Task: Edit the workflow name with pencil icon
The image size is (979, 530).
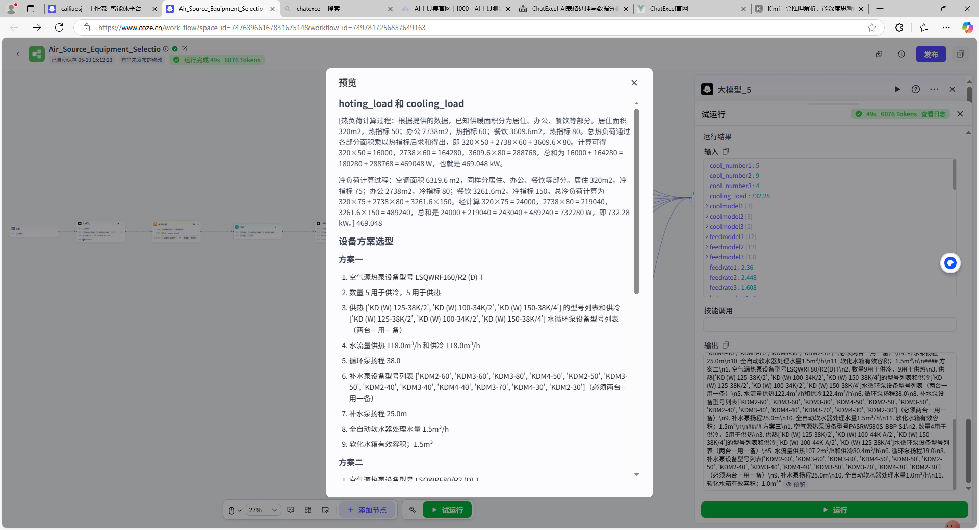Action: [x=184, y=49]
